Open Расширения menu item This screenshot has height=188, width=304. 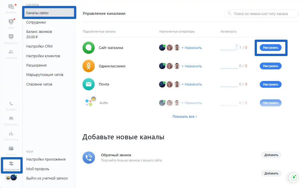36,65
